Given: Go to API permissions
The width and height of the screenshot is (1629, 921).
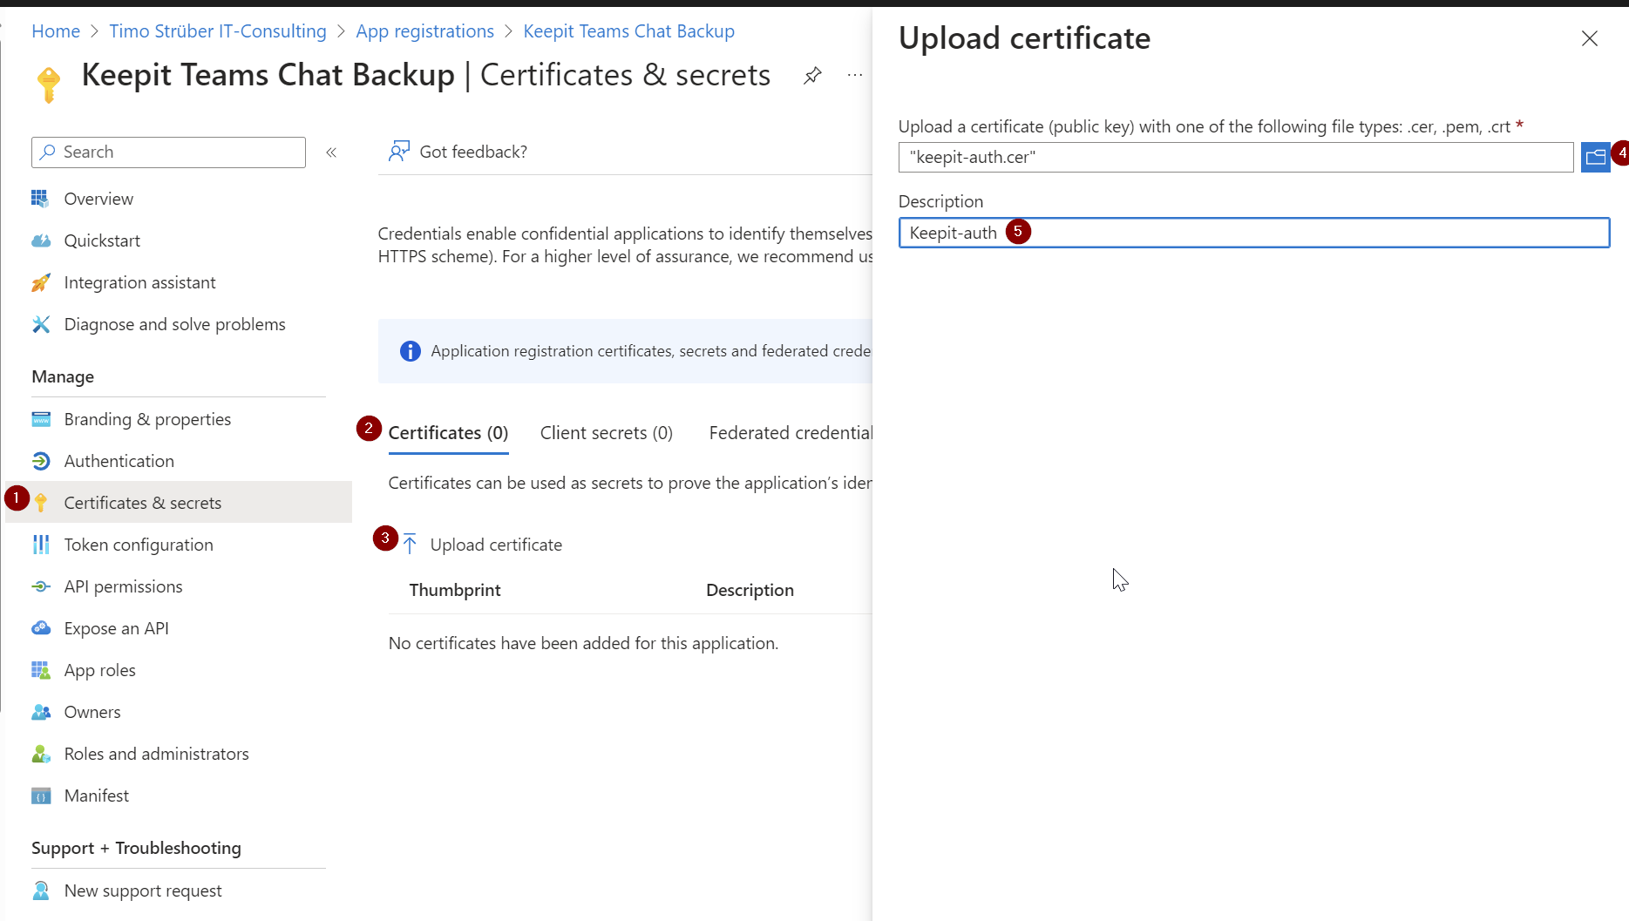Looking at the screenshot, I should pos(123,586).
